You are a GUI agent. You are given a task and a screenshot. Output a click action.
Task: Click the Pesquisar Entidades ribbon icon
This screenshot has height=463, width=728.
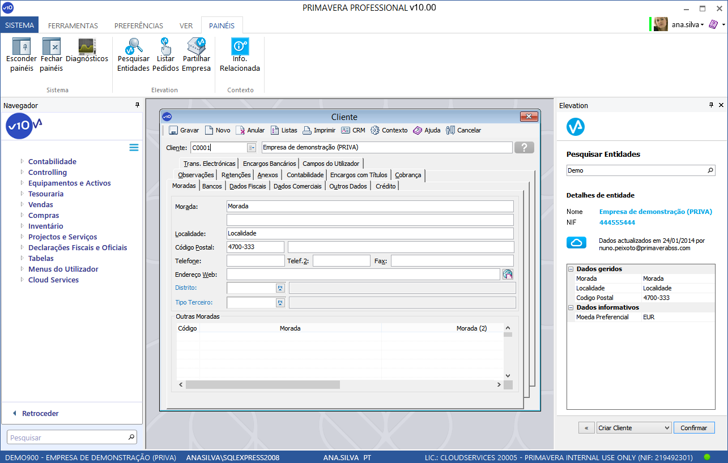pos(134,47)
